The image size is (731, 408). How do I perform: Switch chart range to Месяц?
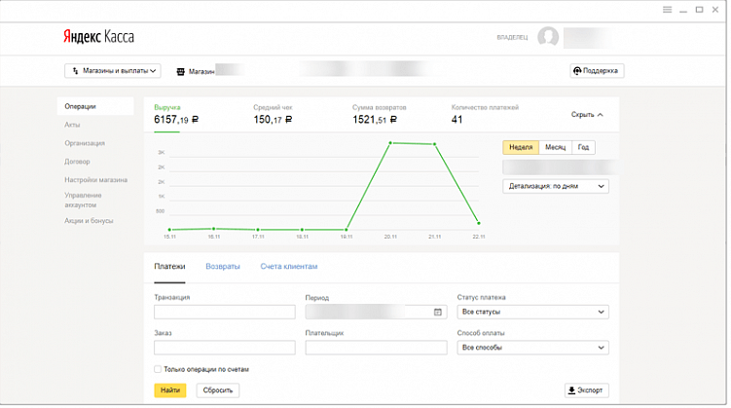coord(555,147)
